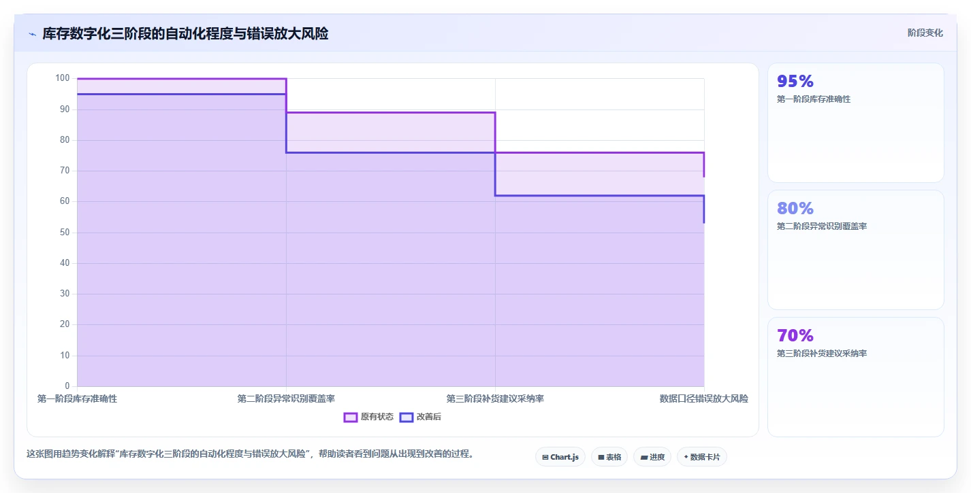Click the chart title 库存数字化三阶段
971x493 pixels.
click(x=185, y=33)
